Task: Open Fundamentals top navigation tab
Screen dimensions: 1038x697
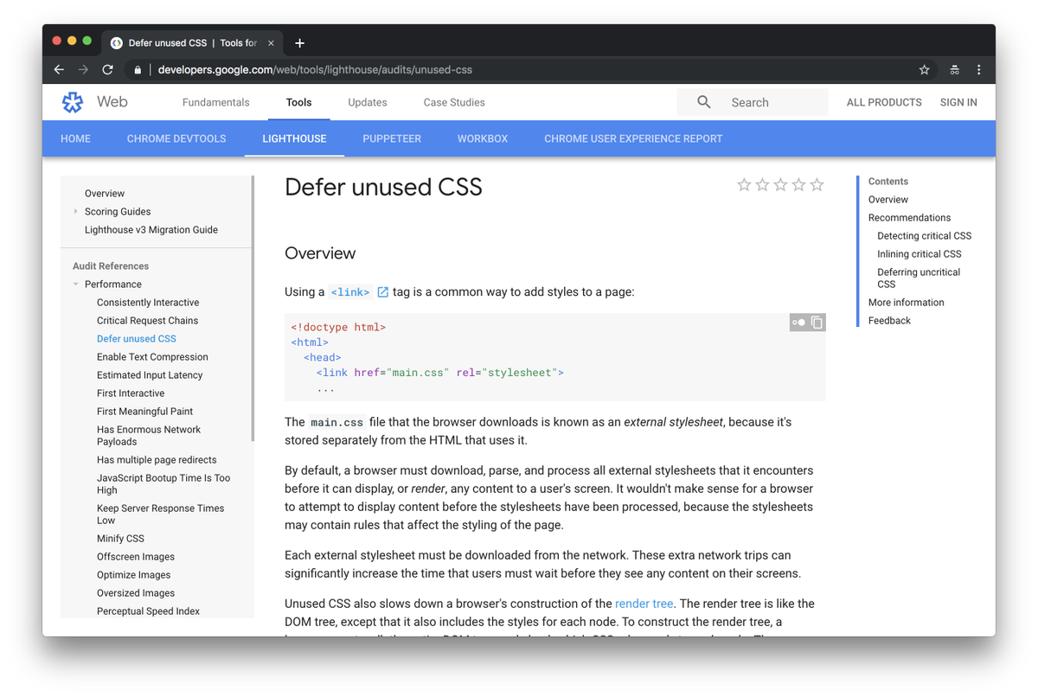Action: [215, 102]
